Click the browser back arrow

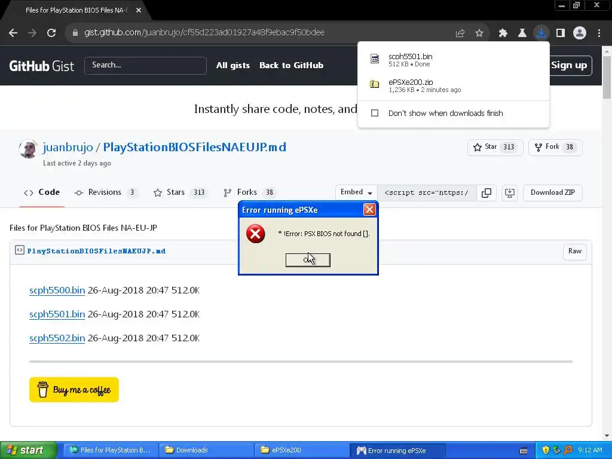pos(13,33)
